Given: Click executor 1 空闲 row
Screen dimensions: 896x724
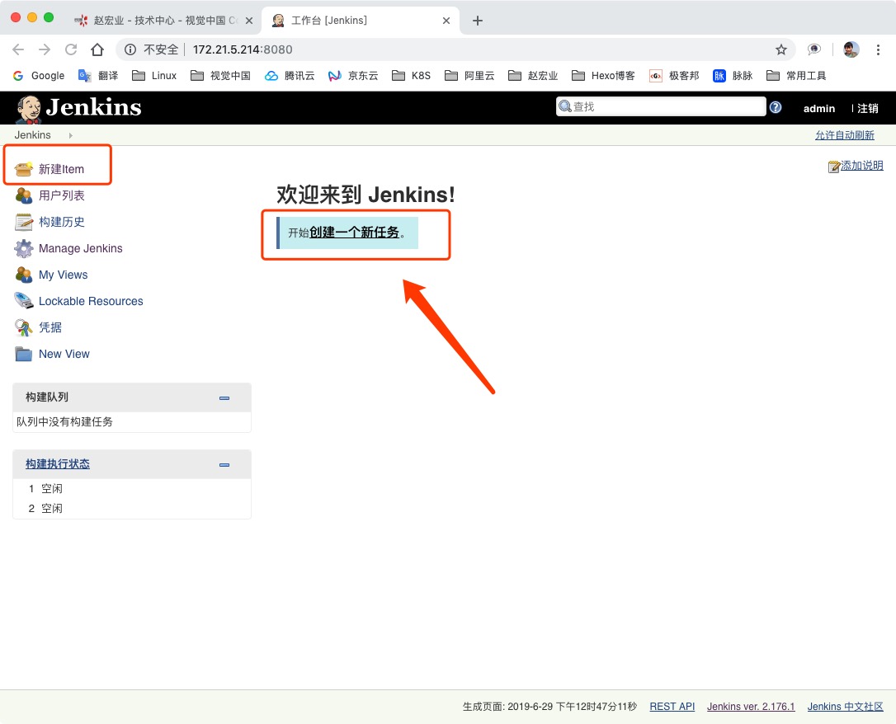Looking at the screenshot, I should (x=131, y=489).
